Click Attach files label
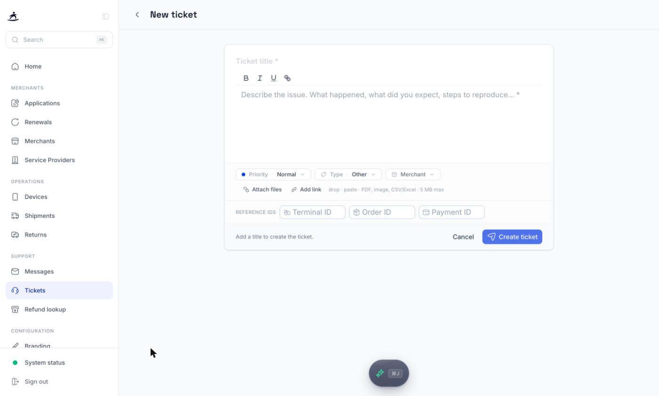 click(267, 190)
